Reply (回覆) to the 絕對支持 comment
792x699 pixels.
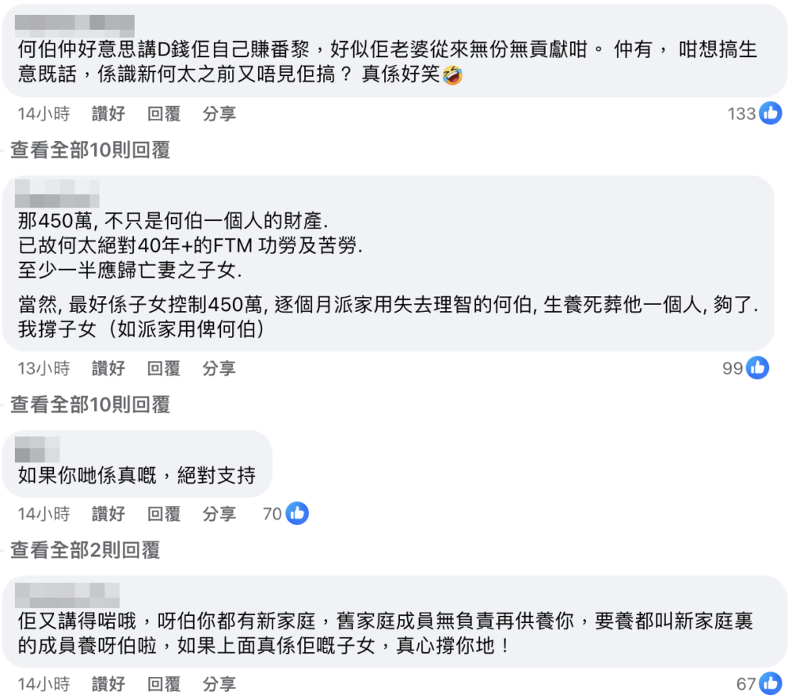point(164,514)
